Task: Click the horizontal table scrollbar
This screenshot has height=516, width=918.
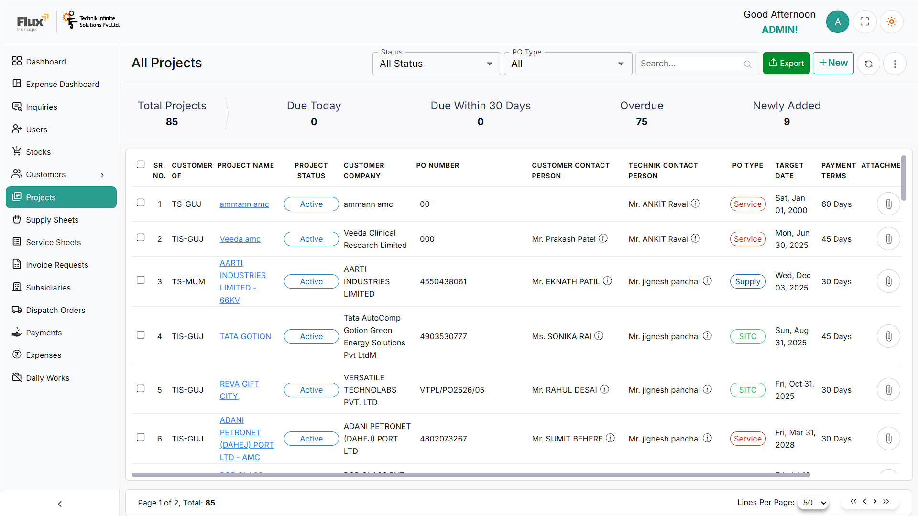Action: (x=471, y=475)
